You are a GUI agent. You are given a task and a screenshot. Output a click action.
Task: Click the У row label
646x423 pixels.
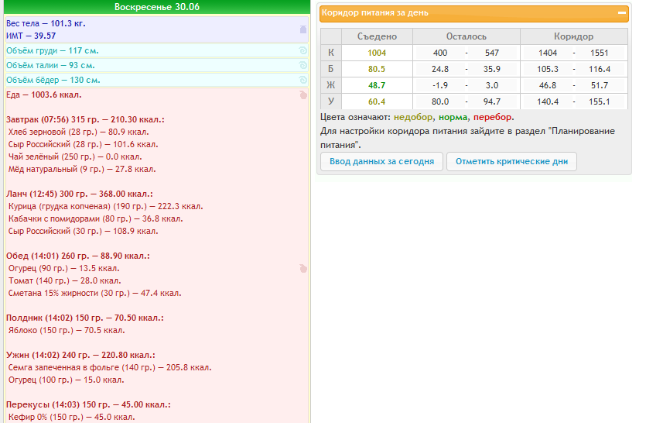point(331,101)
